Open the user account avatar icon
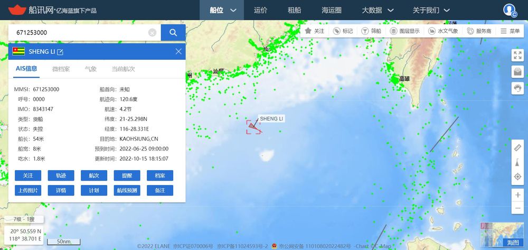This screenshot has width=528, height=250. click(x=510, y=10)
